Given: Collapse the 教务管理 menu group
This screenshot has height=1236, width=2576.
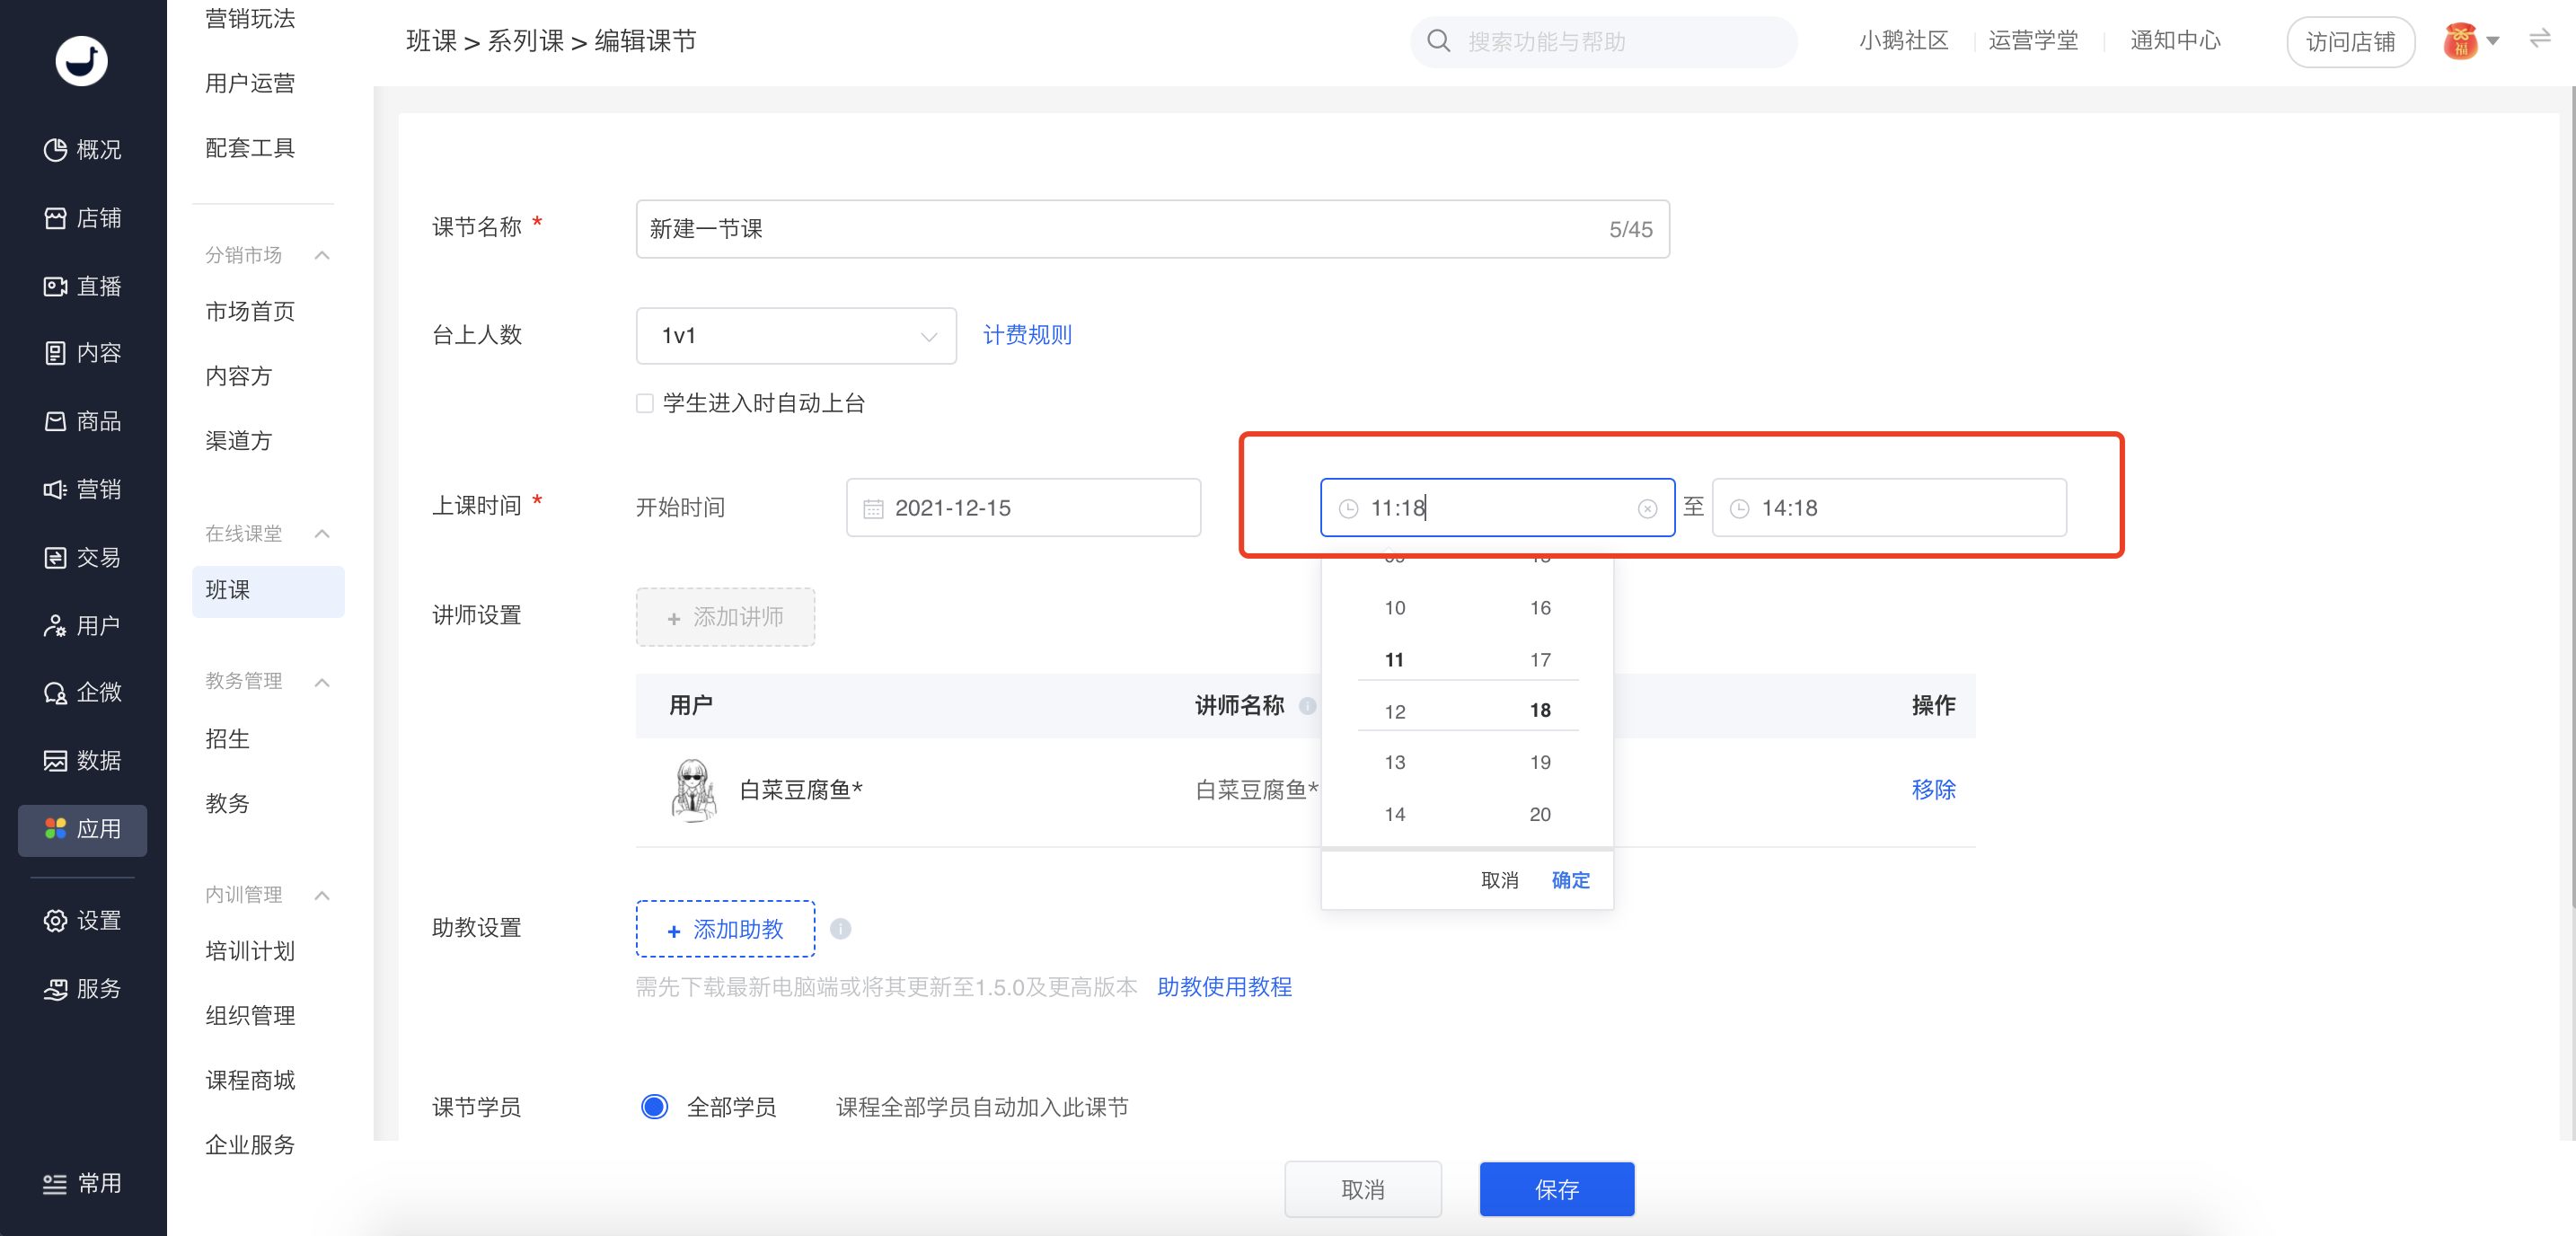Looking at the screenshot, I should click(321, 682).
